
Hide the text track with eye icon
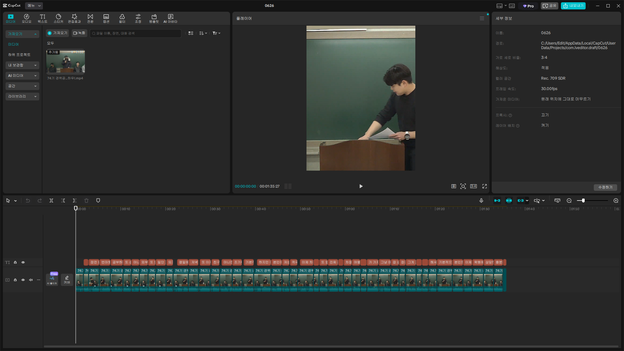tap(23, 262)
